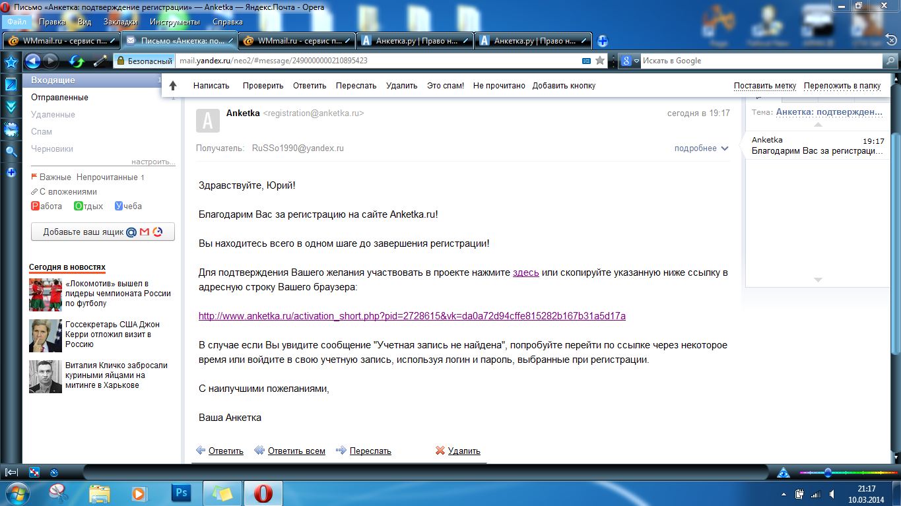Switch to the first WMmail.ru tab
The image size is (901, 506).
click(x=62, y=41)
